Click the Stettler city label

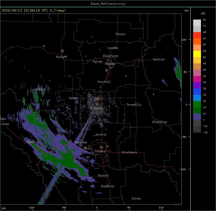click(159, 59)
